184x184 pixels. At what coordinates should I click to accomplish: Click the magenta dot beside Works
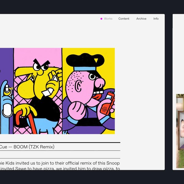coord(102,19)
